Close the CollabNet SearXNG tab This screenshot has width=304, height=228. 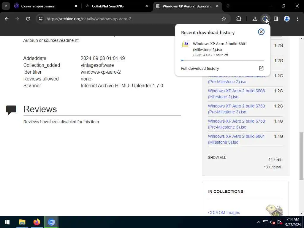point(147,6)
